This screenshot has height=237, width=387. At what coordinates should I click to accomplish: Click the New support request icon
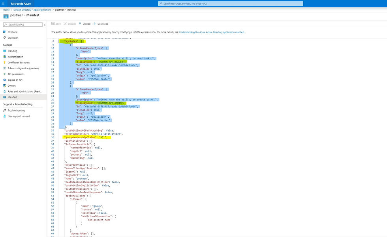tap(4, 116)
